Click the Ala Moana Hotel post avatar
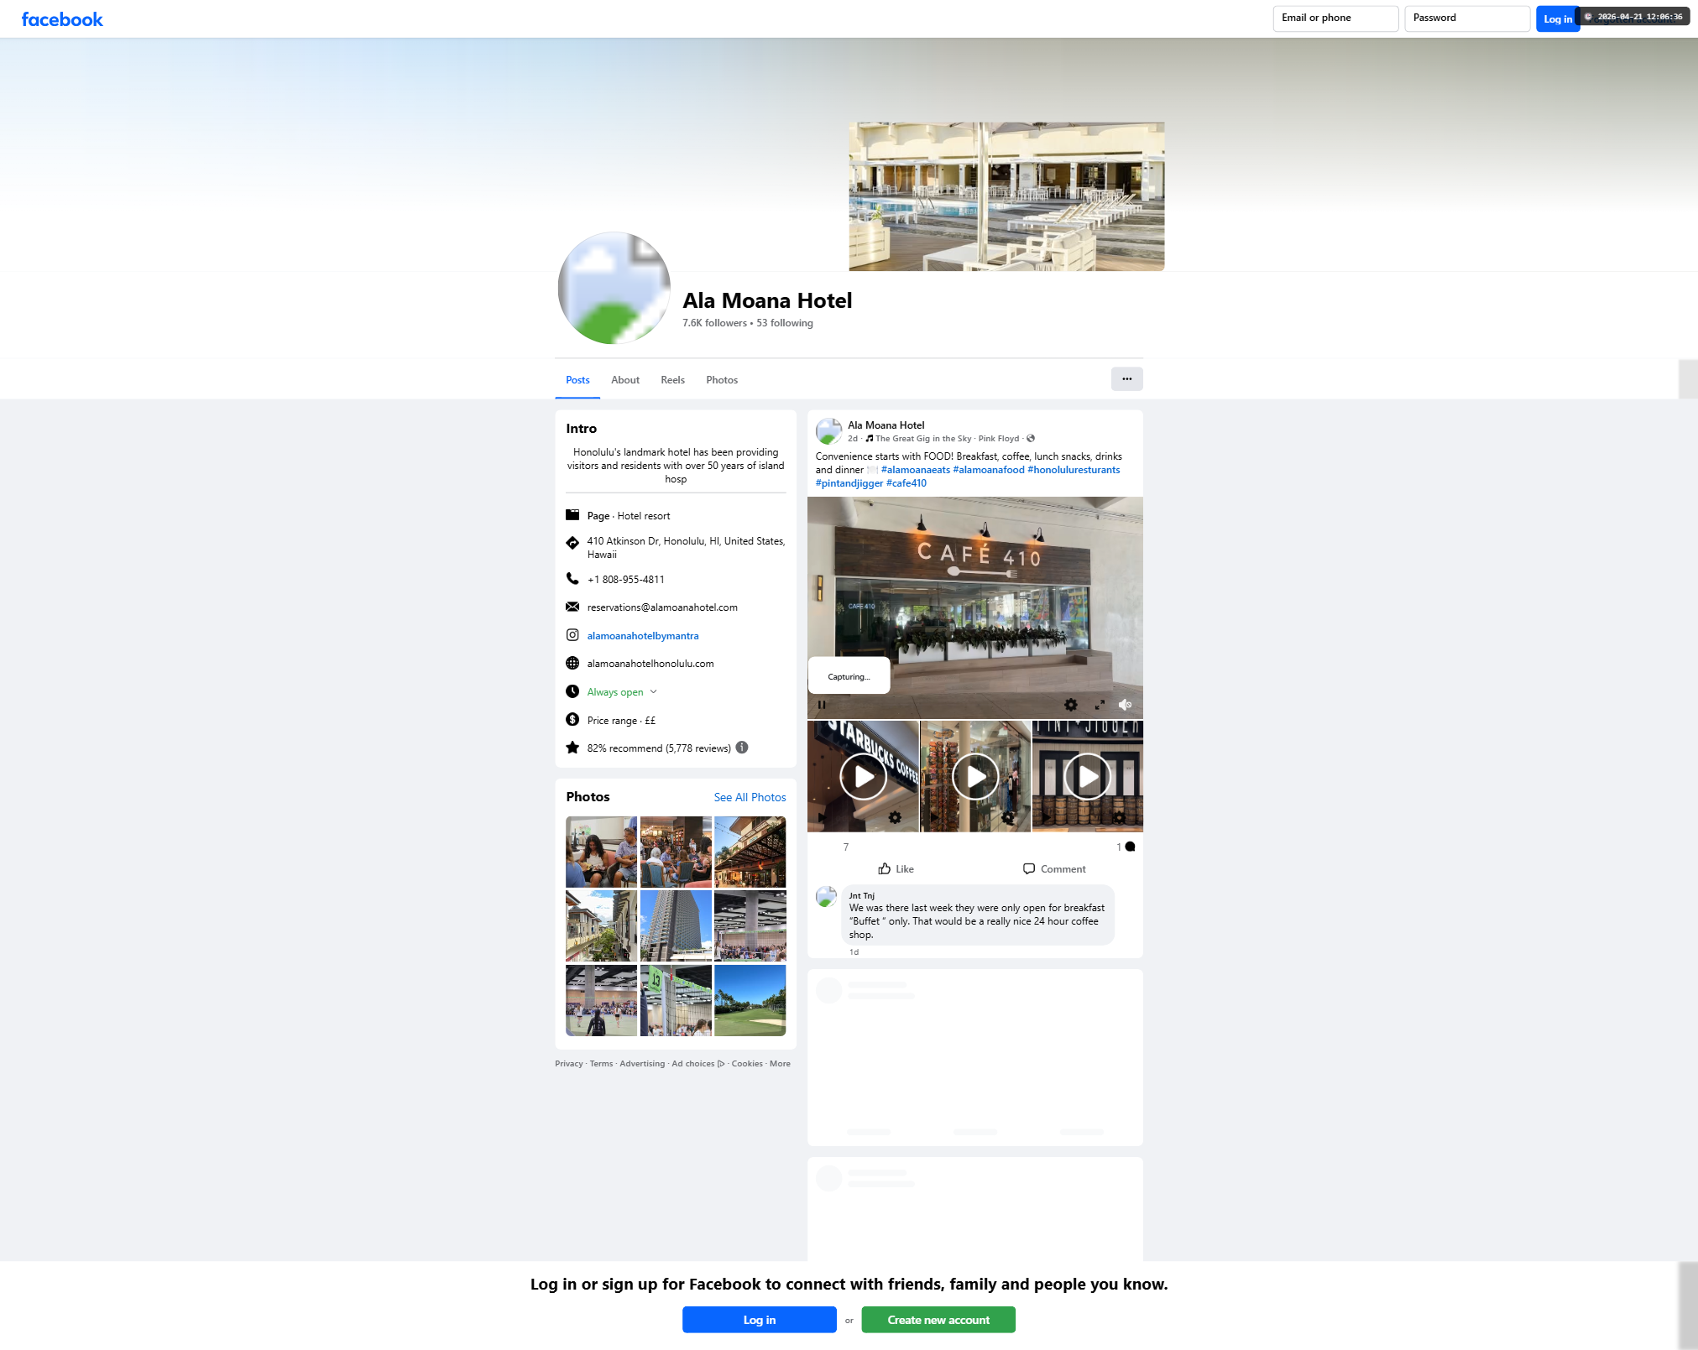1698x1350 pixels. pos(828,431)
